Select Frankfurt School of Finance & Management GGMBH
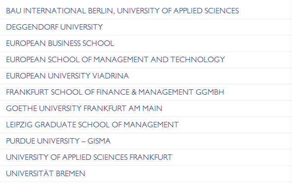This screenshot has width=292, height=185. click(x=115, y=92)
